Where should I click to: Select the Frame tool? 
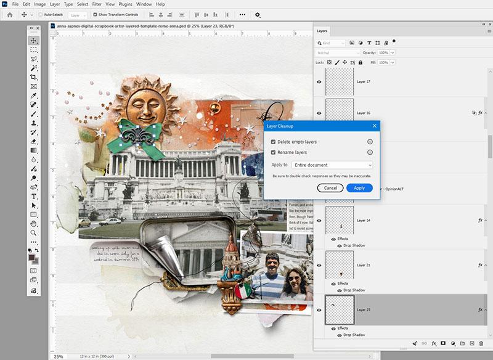pyautogui.click(x=33, y=86)
